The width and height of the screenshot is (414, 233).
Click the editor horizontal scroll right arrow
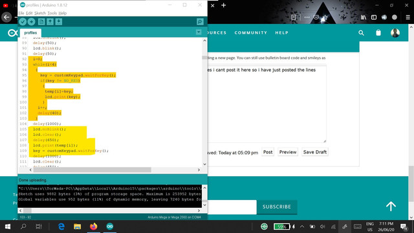199,170
